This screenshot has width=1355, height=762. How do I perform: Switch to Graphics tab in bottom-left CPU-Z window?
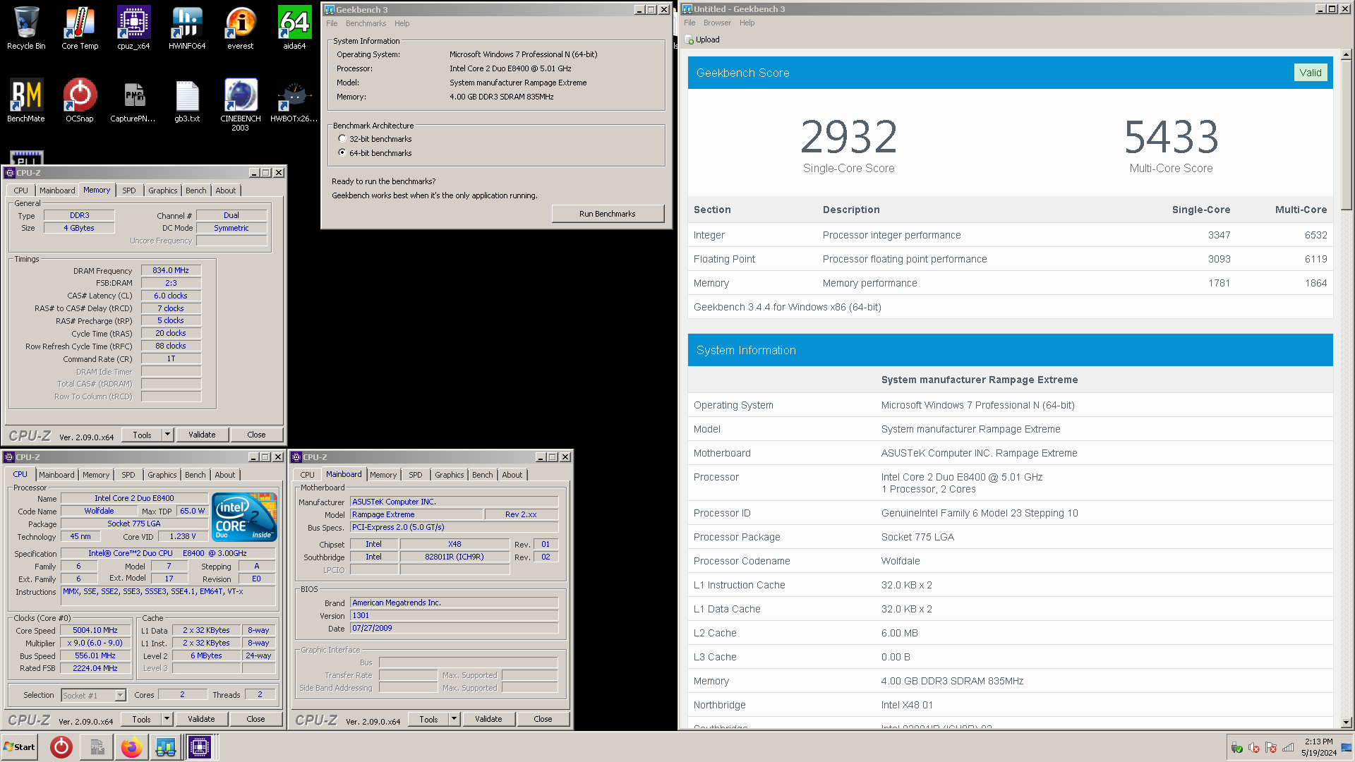point(162,475)
